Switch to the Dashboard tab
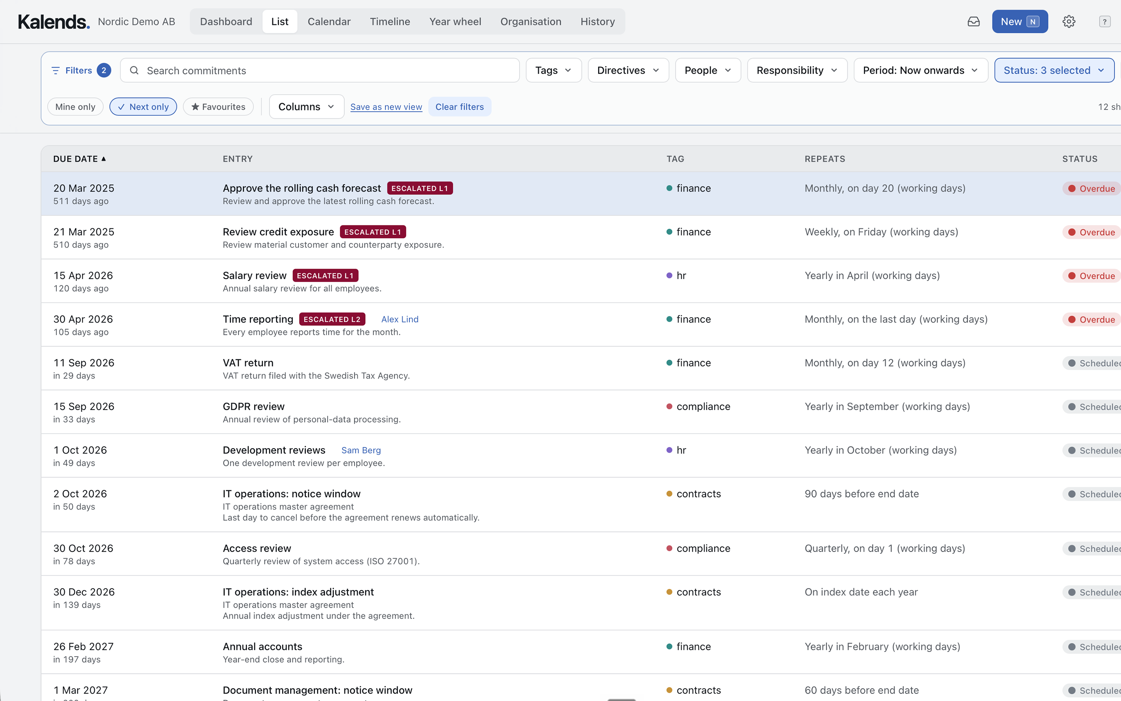The height and width of the screenshot is (701, 1121). (x=226, y=21)
